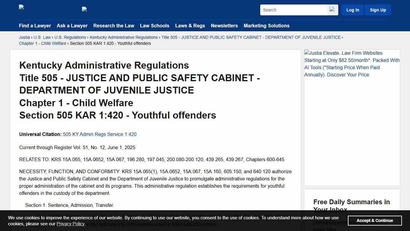Click the Log In button
The width and height of the screenshot is (410, 231).
click(352, 10)
